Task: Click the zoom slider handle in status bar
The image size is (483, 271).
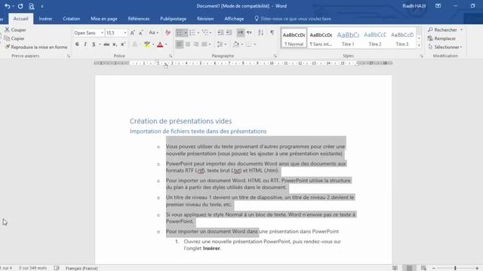Action: 455,268
